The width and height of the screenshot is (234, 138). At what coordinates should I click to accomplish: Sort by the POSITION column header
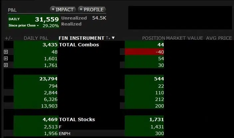153,38
